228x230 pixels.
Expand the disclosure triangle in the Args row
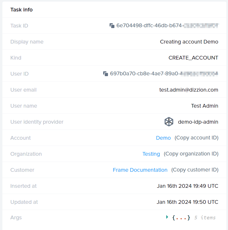167,217
